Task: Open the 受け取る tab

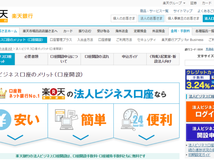Action: (103, 31)
